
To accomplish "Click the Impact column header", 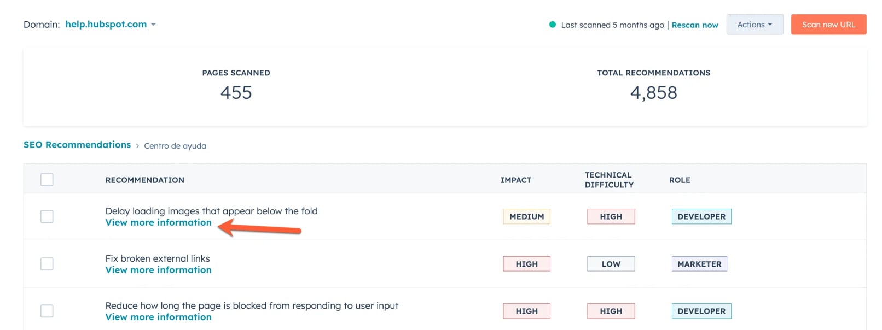I will click(x=515, y=180).
